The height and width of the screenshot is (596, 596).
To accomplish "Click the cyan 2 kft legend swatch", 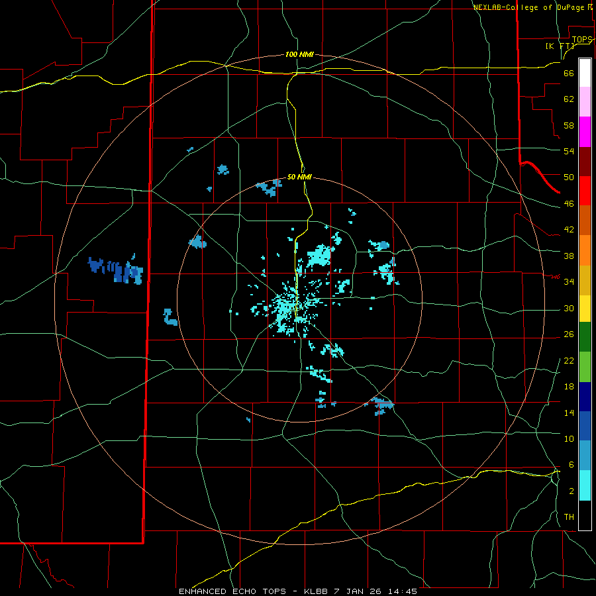I will pos(585,485).
